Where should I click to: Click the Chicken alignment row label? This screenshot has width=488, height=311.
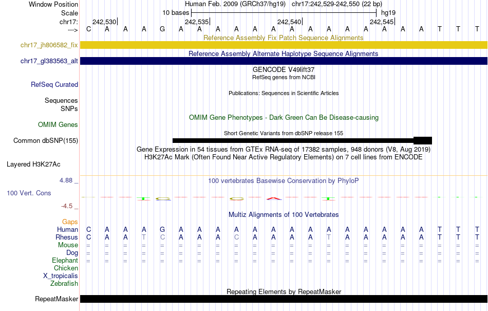(x=66, y=268)
